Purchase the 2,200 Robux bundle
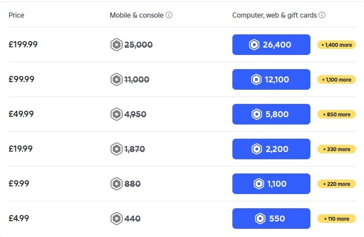Image resolution: width=364 pixels, height=237 pixels. click(x=271, y=149)
